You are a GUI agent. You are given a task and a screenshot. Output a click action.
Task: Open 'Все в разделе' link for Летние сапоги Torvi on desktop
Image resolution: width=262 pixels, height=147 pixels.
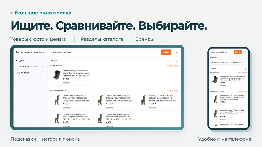[172, 90]
